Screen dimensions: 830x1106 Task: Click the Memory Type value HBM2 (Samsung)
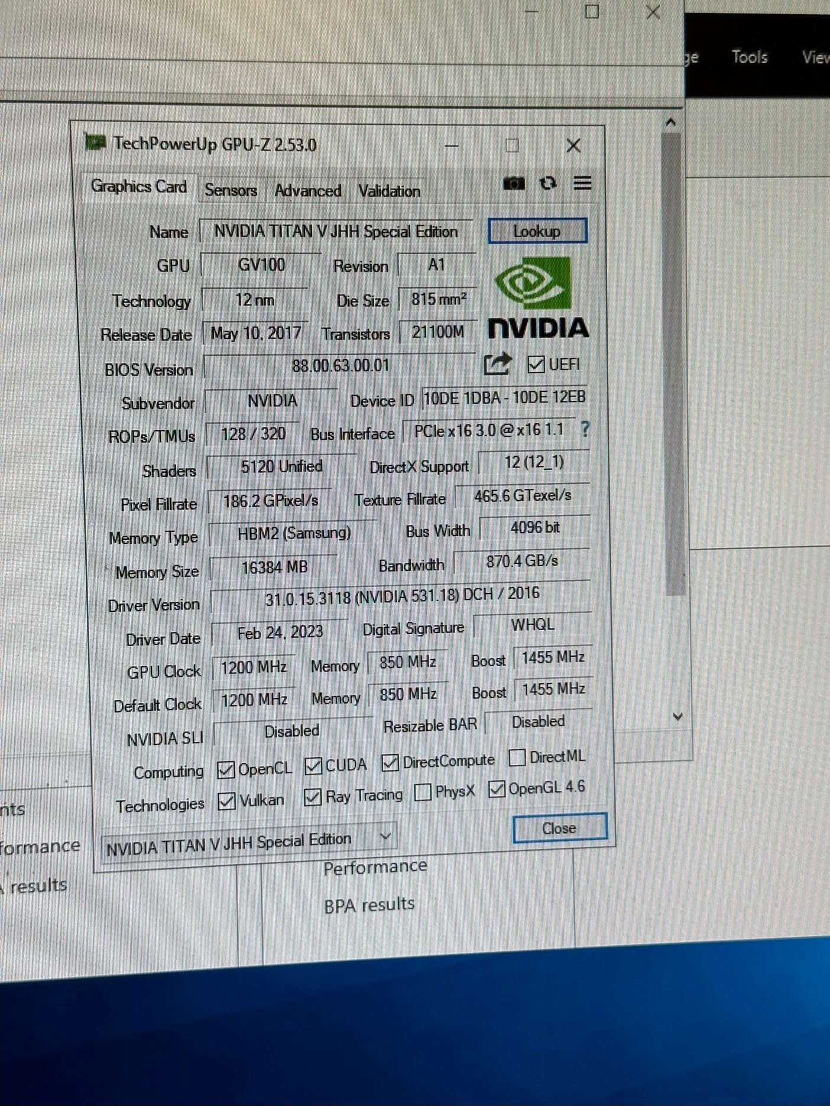click(x=293, y=533)
